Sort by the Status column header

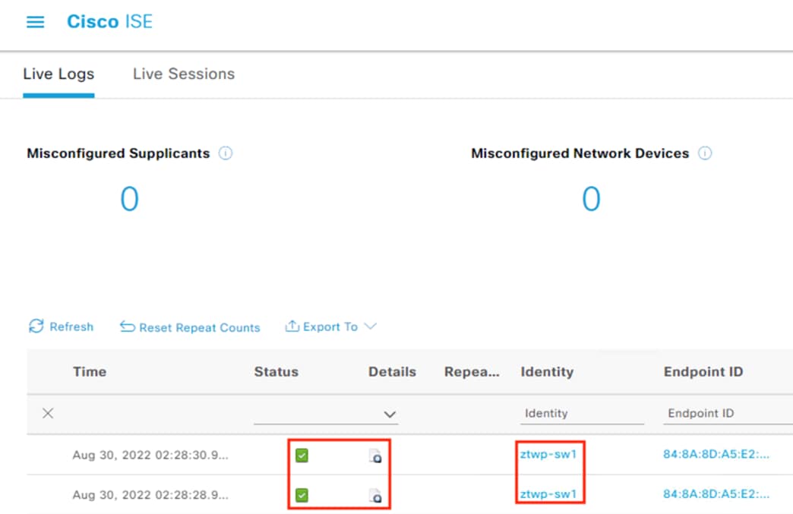(276, 372)
